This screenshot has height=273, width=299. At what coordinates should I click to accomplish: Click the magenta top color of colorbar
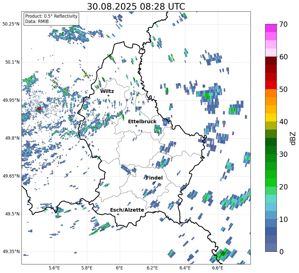pos(271,28)
